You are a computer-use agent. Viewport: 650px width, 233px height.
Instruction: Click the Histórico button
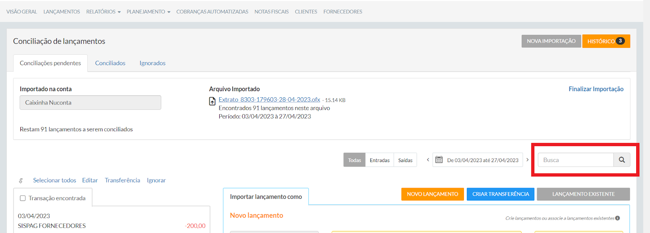[606, 41]
